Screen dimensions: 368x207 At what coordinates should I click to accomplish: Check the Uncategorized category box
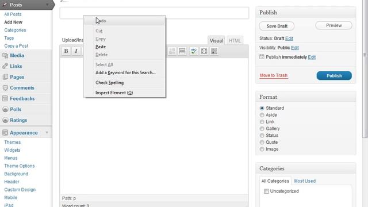pos(266,191)
